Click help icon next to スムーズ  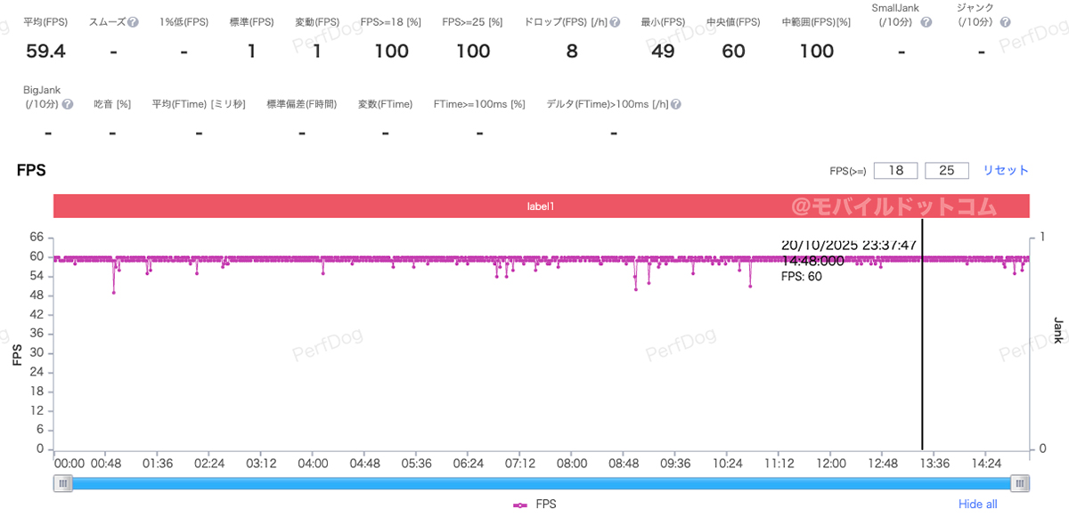pyautogui.click(x=133, y=22)
